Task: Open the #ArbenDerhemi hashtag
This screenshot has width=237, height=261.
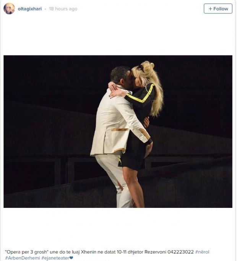Action: pyautogui.click(x=23, y=258)
